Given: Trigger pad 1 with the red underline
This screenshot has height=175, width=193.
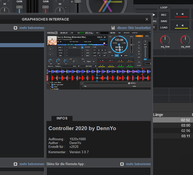Looking at the screenshot, I should pos(180,14).
